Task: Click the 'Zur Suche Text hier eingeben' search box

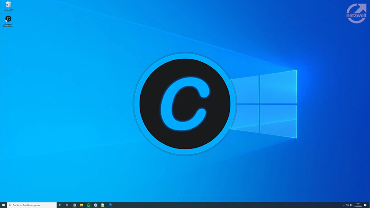Action: [x=32, y=205]
